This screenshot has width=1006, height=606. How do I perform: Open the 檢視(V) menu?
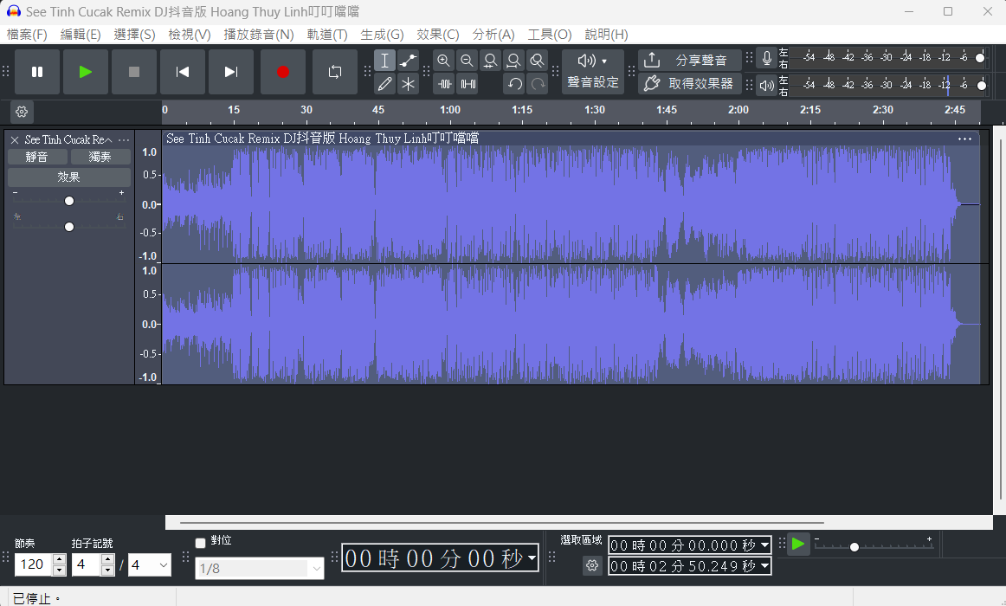190,35
